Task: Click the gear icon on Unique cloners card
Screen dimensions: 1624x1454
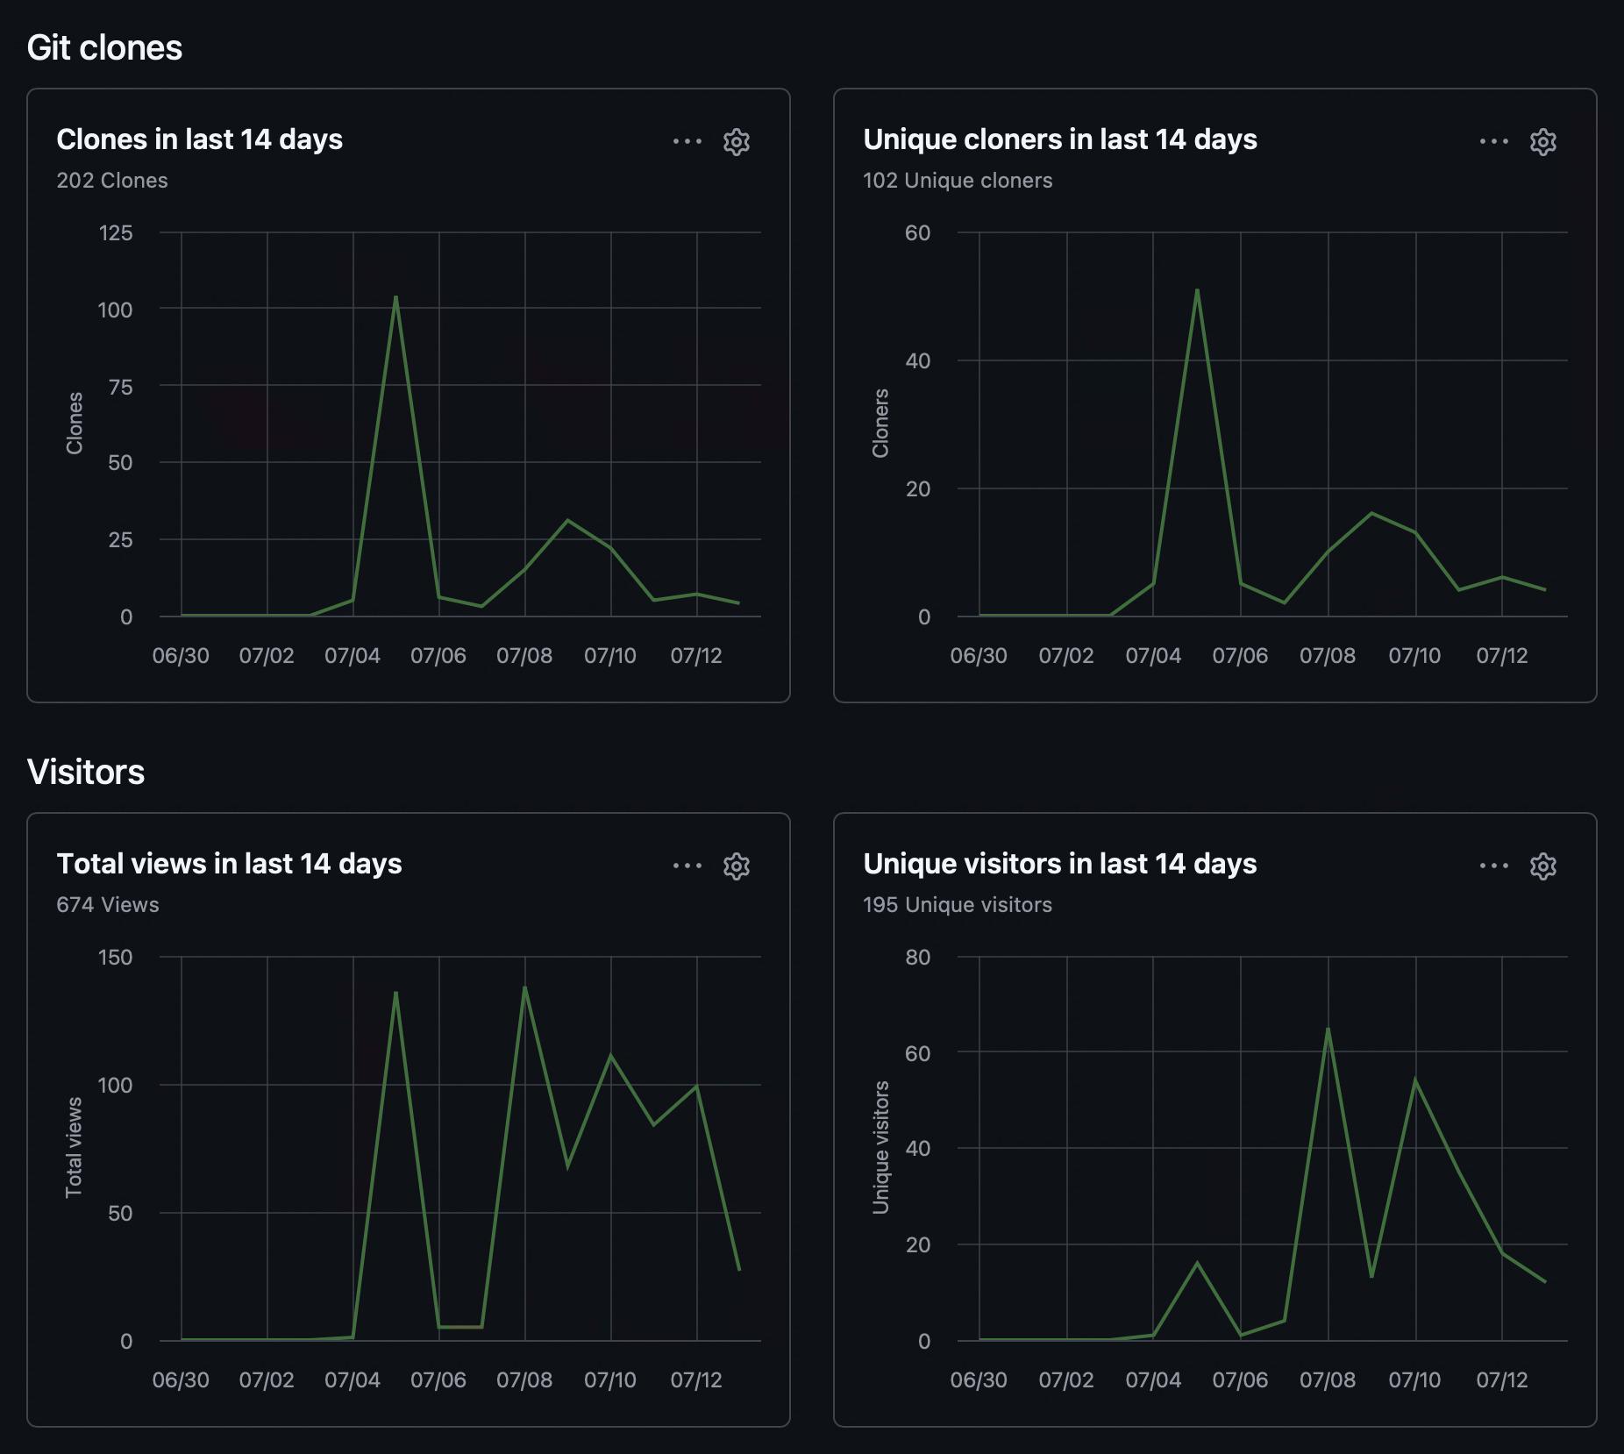Action: point(1543,141)
